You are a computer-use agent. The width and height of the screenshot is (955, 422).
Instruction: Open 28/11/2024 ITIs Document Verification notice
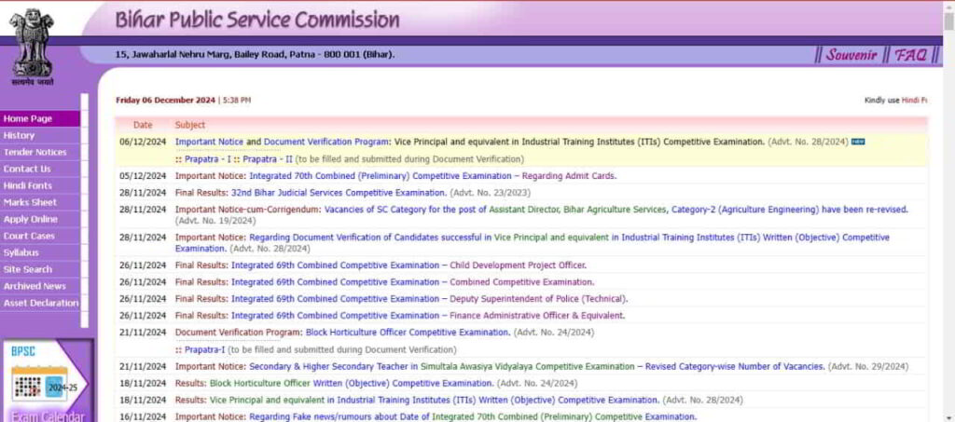point(533,242)
